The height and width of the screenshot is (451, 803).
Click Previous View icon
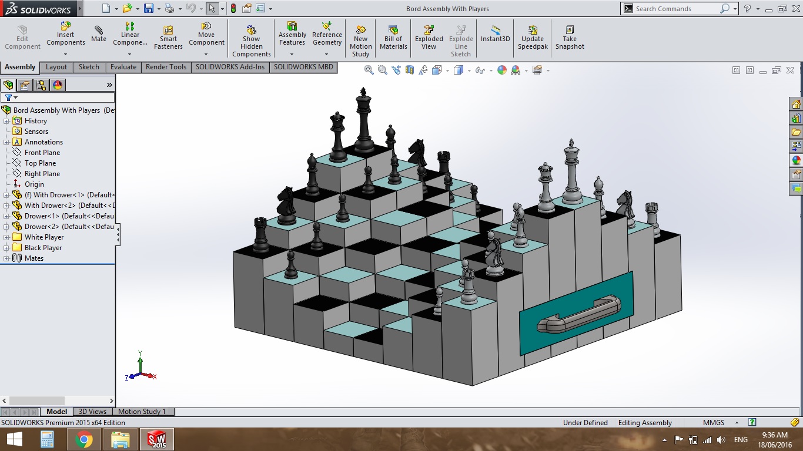[396, 70]
